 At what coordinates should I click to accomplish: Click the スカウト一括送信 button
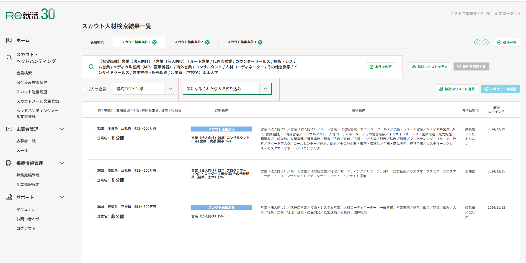tap(500, 89)
